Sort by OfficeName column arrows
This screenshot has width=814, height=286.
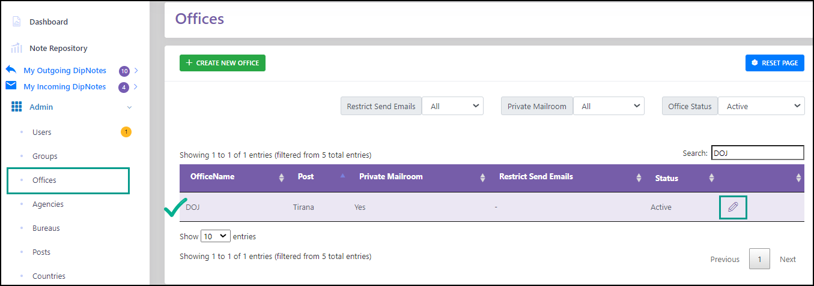[x=282, y=177]
